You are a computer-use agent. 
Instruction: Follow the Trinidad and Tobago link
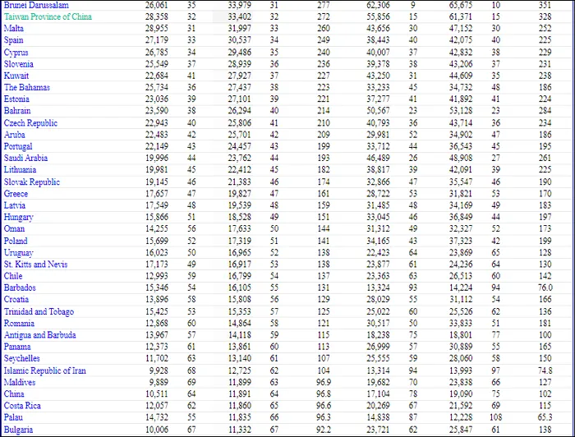click(x=38, y=312)
